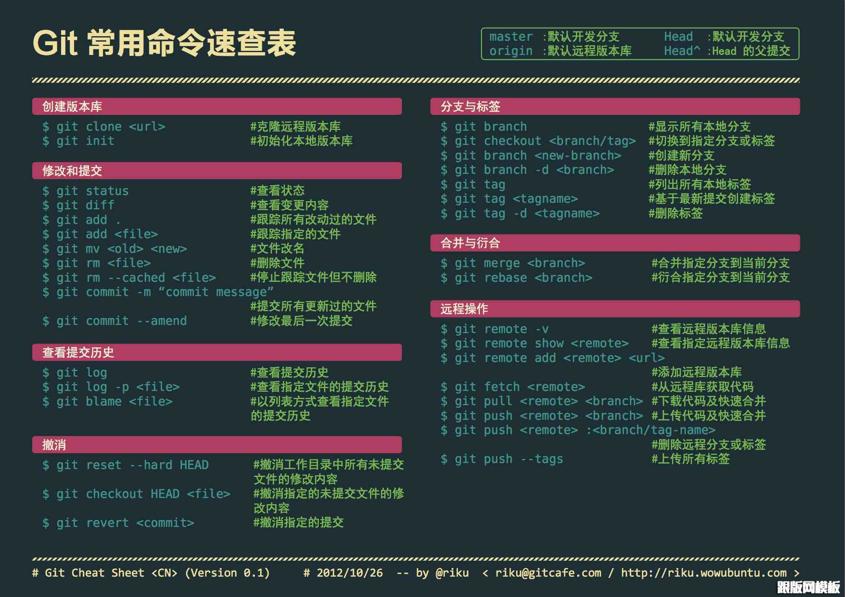Viewport: 845px width, 597px height.
Task: Click the comment '#衍合指定分支到当前分支'
Action: [x=720, y=277]
